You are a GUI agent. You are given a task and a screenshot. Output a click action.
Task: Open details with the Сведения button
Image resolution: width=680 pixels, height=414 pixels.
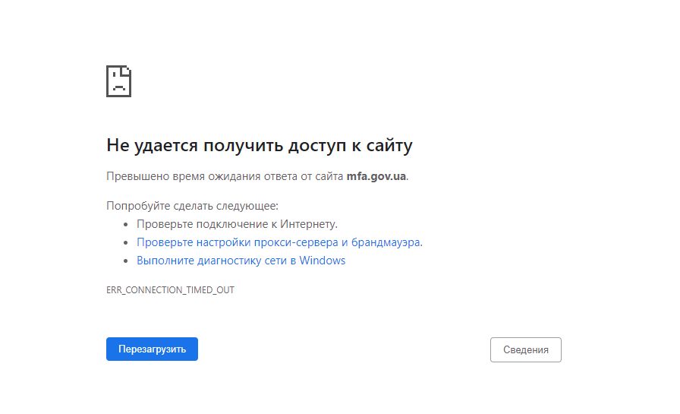point(525,349)
